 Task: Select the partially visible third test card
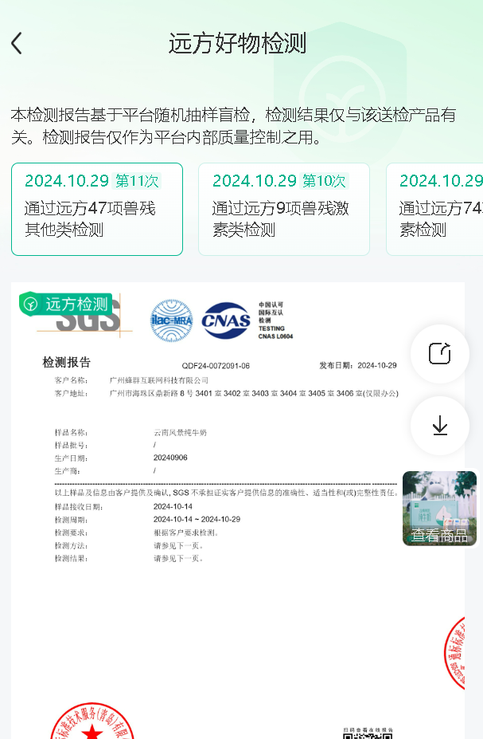pos(435,209)
